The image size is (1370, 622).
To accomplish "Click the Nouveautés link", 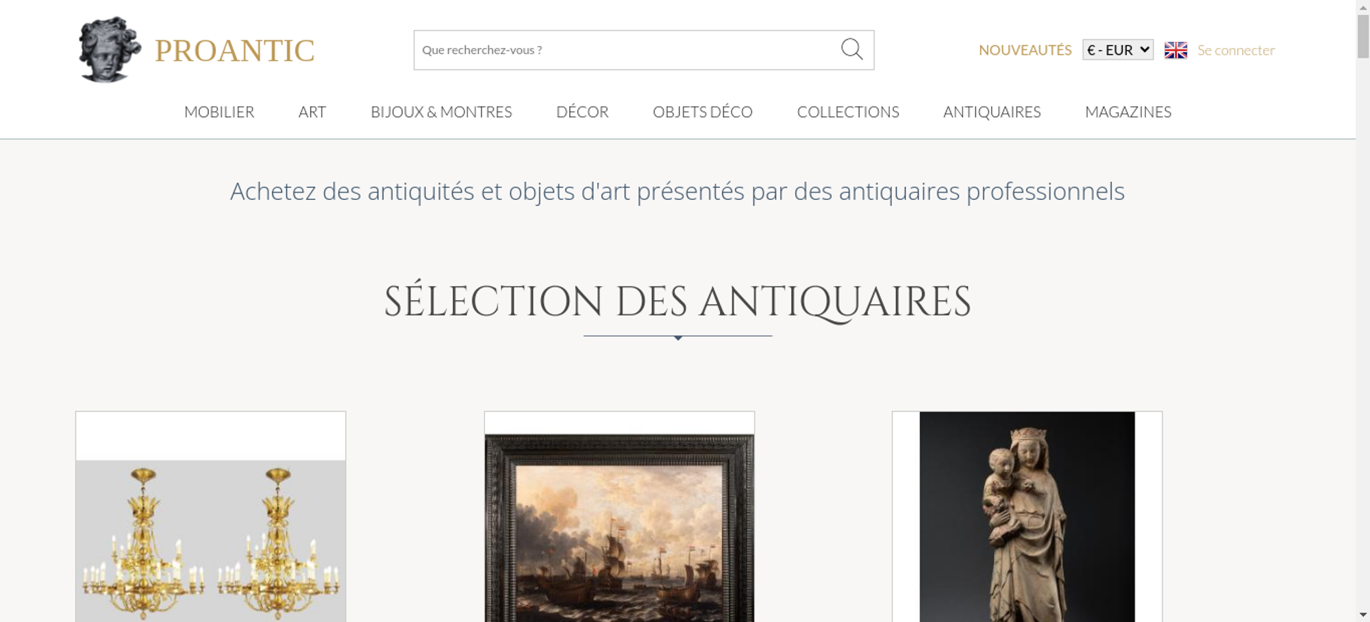I will pos(1025,50).
